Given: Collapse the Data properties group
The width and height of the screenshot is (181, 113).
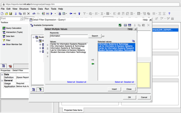Looking at the screenshot, I should click(2, 74).
